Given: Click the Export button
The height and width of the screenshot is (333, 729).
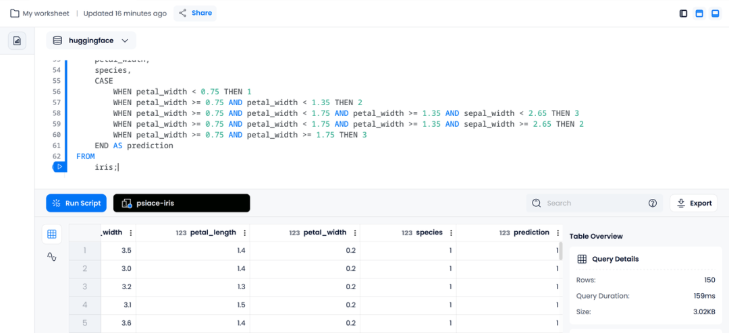Looking at the screenshot, I should pos(694,203).
